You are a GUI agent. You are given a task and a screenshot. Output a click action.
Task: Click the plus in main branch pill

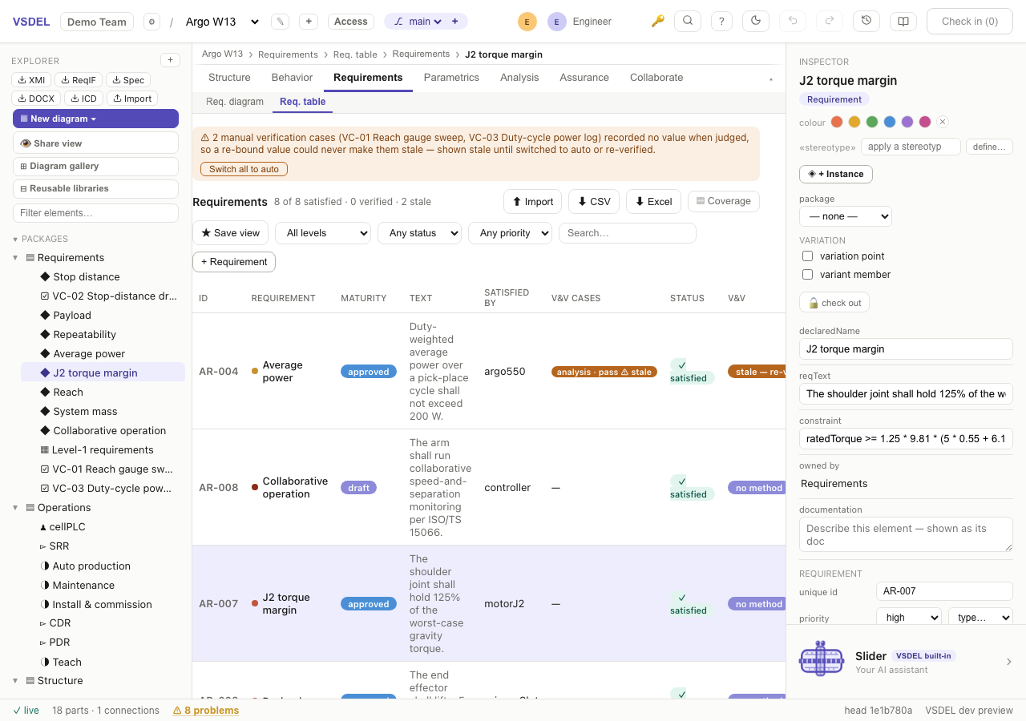pyautogui.click(x=455, y=22)
